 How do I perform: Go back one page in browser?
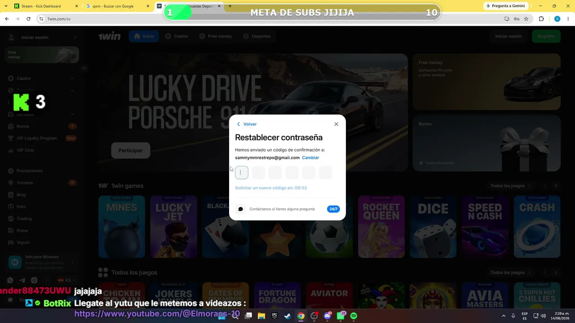(7, 19)
